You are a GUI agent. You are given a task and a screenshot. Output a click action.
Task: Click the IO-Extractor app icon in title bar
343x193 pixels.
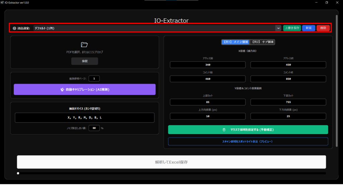2,2
